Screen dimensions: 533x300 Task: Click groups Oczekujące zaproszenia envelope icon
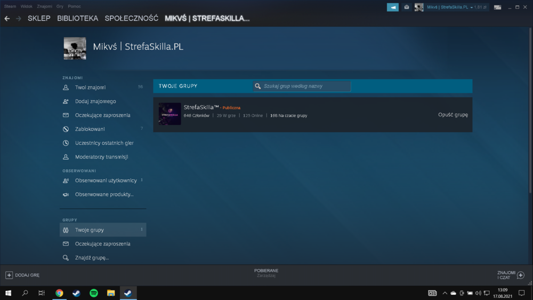(66, 244)
